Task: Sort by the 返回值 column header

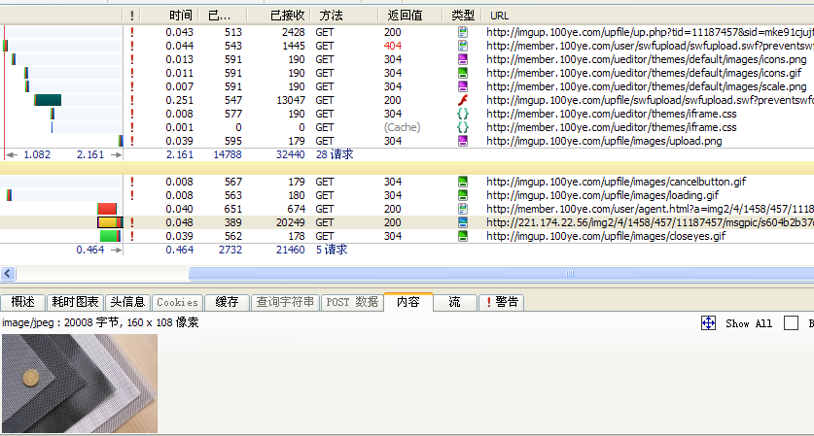Action: 409,16
